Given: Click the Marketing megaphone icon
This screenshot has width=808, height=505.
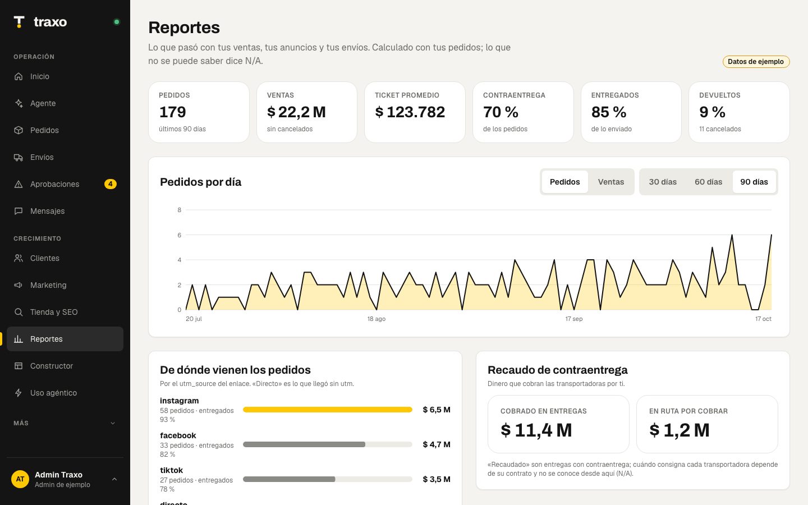Looking at the screenshot, I should pos(19,285).
